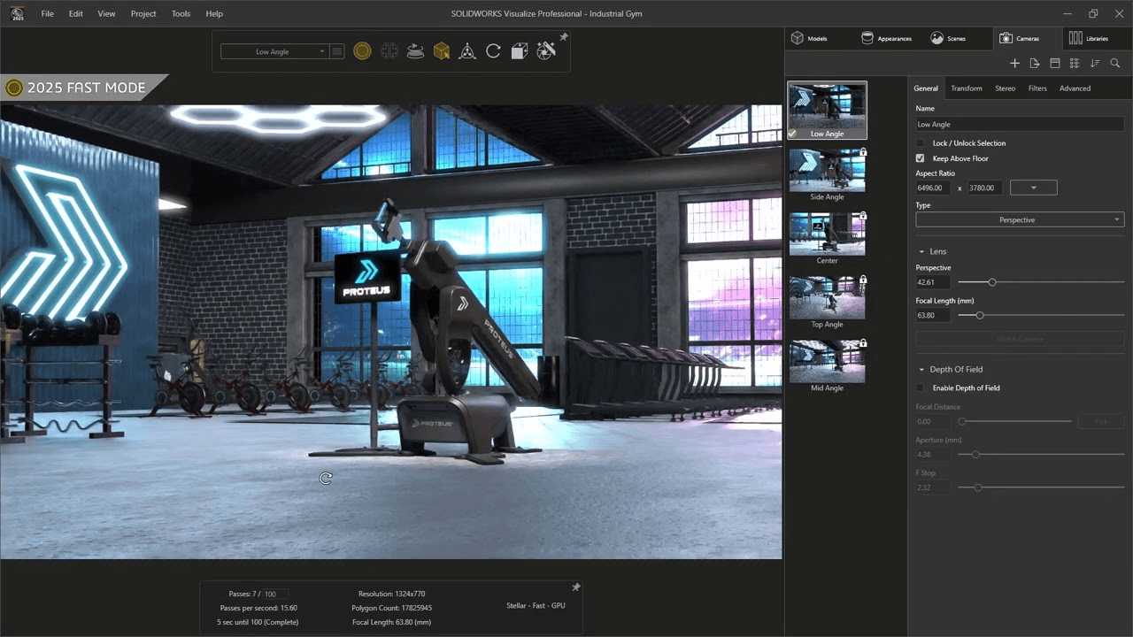Viewport: 1133px width, 637px height.
Task: Toggle Enable Depth of Field checkbox
Action: (921, 388)
